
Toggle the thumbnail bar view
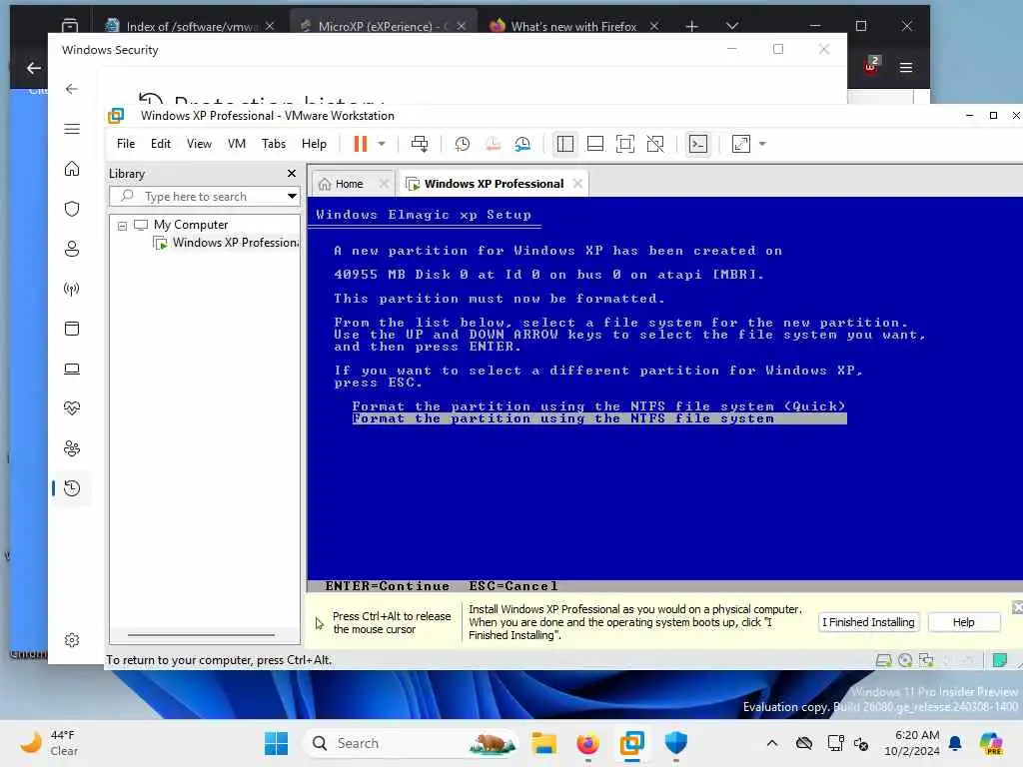(x=595, y=144)
